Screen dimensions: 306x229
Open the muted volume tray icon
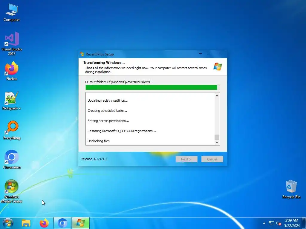pos(279,223)
